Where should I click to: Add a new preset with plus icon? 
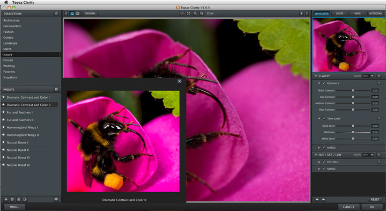coord(6,199)
